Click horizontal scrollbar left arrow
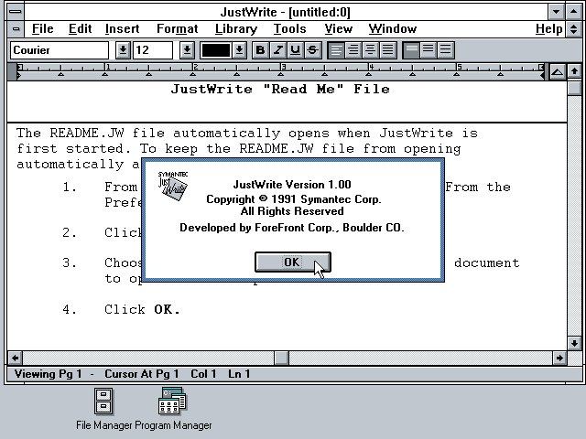 coord(15,358)
